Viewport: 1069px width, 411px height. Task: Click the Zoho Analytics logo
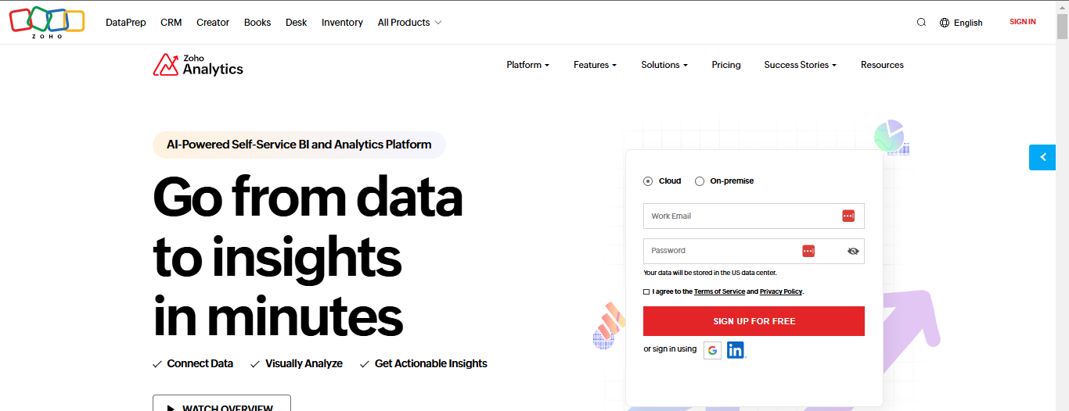(x=198, y=65)
